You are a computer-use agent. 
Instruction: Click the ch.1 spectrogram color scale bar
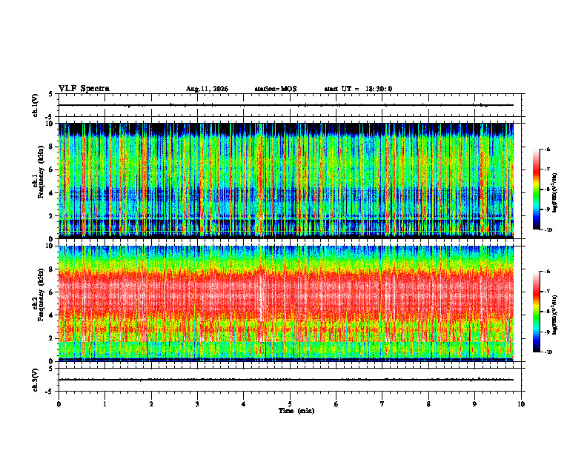(536, 189)
